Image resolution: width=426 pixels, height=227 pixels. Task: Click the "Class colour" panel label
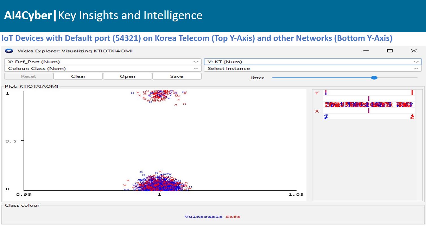pos(22,205)
